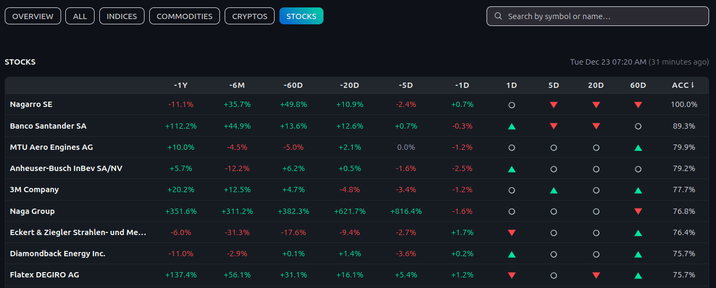Sort by the -1Y column header
The image size is (716, 288).
(x=181, y=85)
